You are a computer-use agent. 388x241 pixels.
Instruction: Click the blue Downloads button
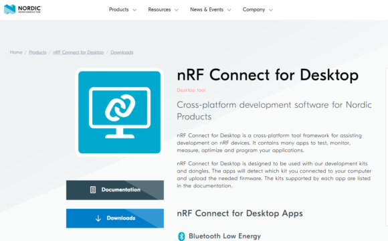pyautogui.click(x=115, y=218)
